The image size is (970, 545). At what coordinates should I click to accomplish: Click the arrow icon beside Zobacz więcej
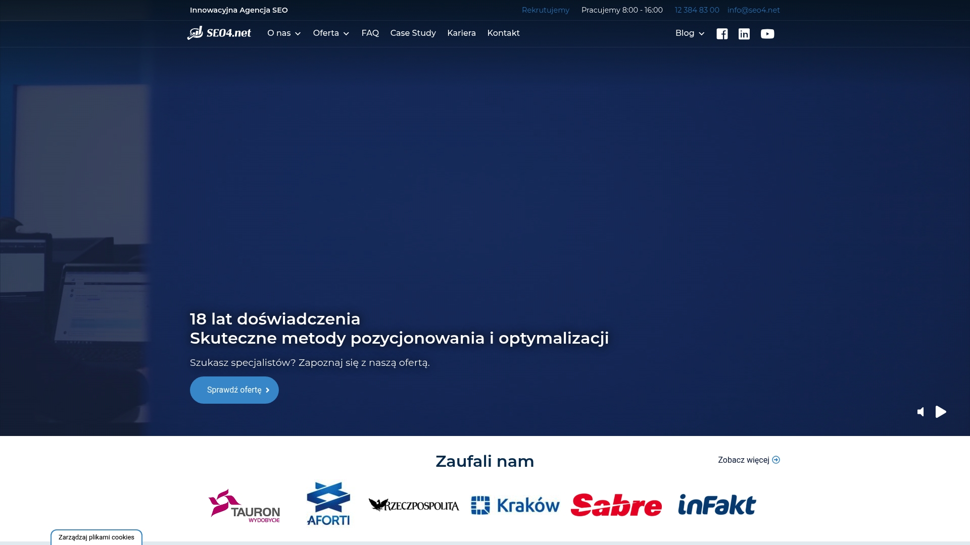[776, 460]
